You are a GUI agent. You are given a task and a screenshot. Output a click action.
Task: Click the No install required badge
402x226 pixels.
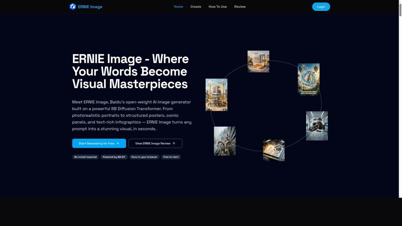point(85,157)
